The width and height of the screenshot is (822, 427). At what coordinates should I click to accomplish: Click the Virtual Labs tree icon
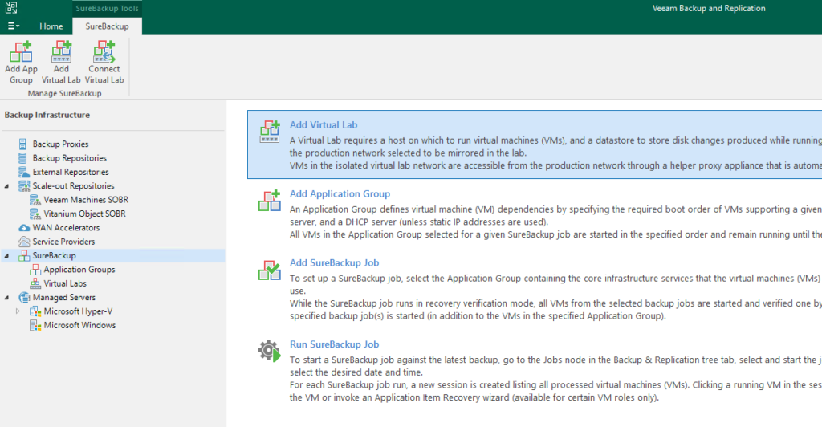tap(35, 283)
